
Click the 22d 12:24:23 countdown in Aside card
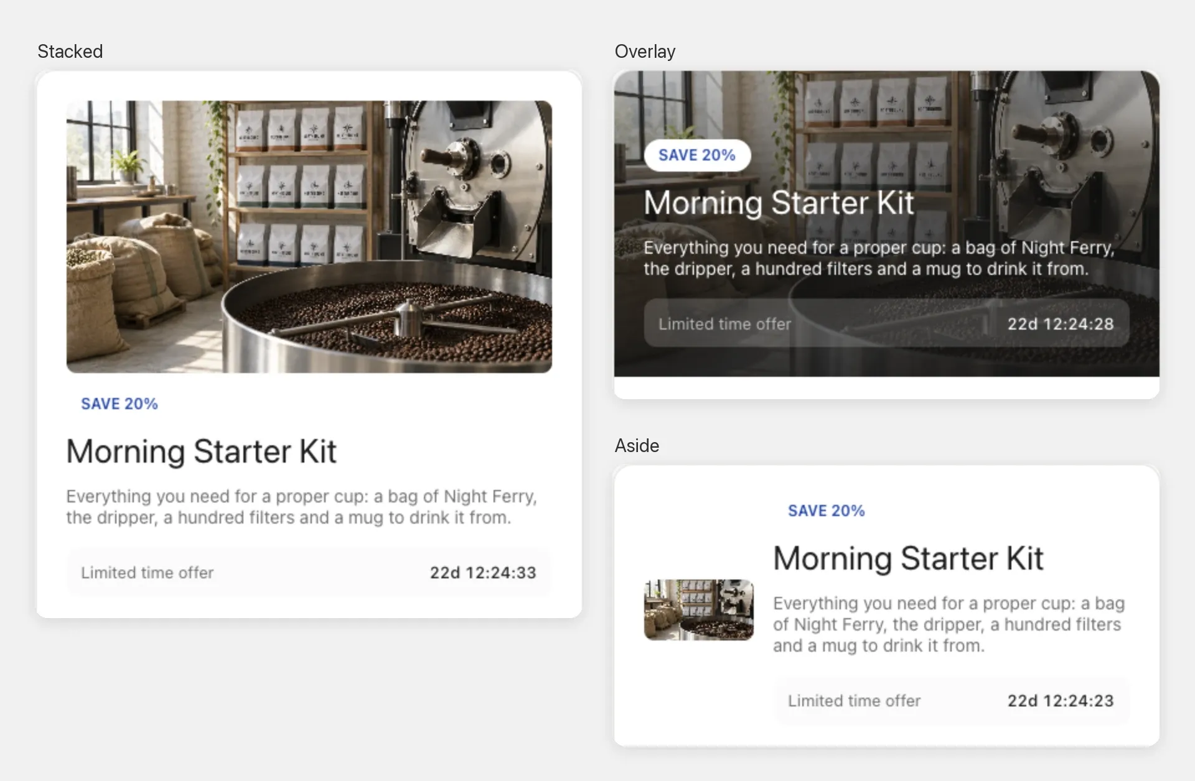[1061, 701]
